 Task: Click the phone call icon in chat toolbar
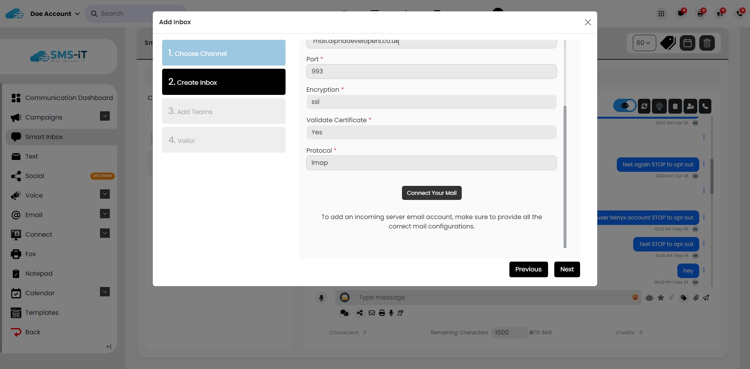[705, 106]
